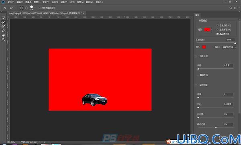Viewport: 241px width, 145px height.
Task: Click the Contrast 0% value field
Action: pos(228,114)
